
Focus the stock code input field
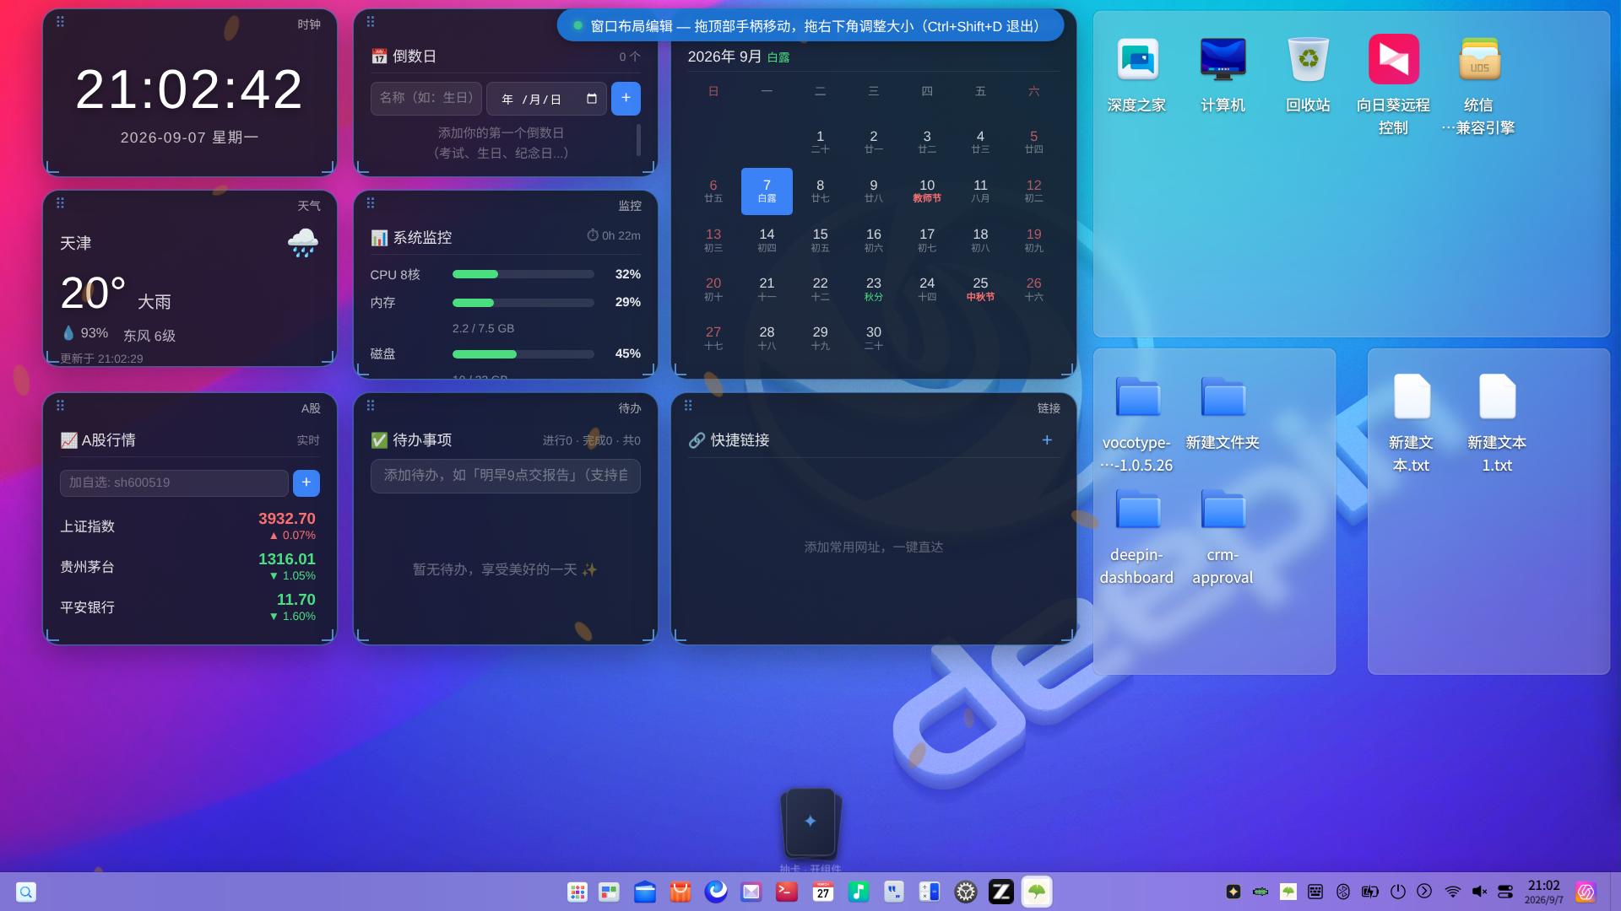174,482
